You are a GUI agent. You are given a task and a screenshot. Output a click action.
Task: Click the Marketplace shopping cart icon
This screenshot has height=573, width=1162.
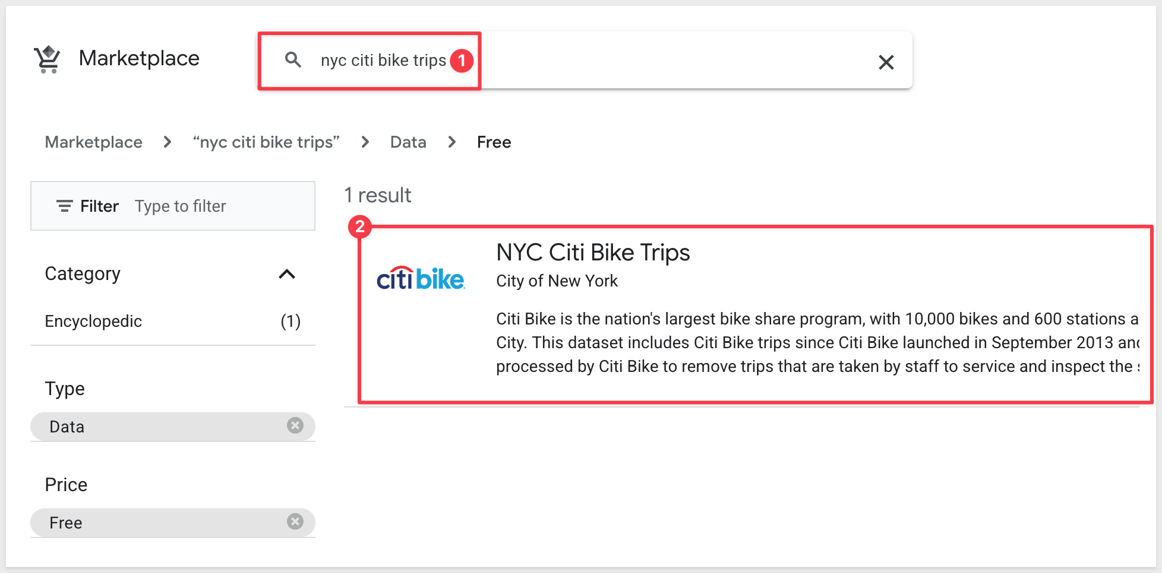click(x=48, y=59)
